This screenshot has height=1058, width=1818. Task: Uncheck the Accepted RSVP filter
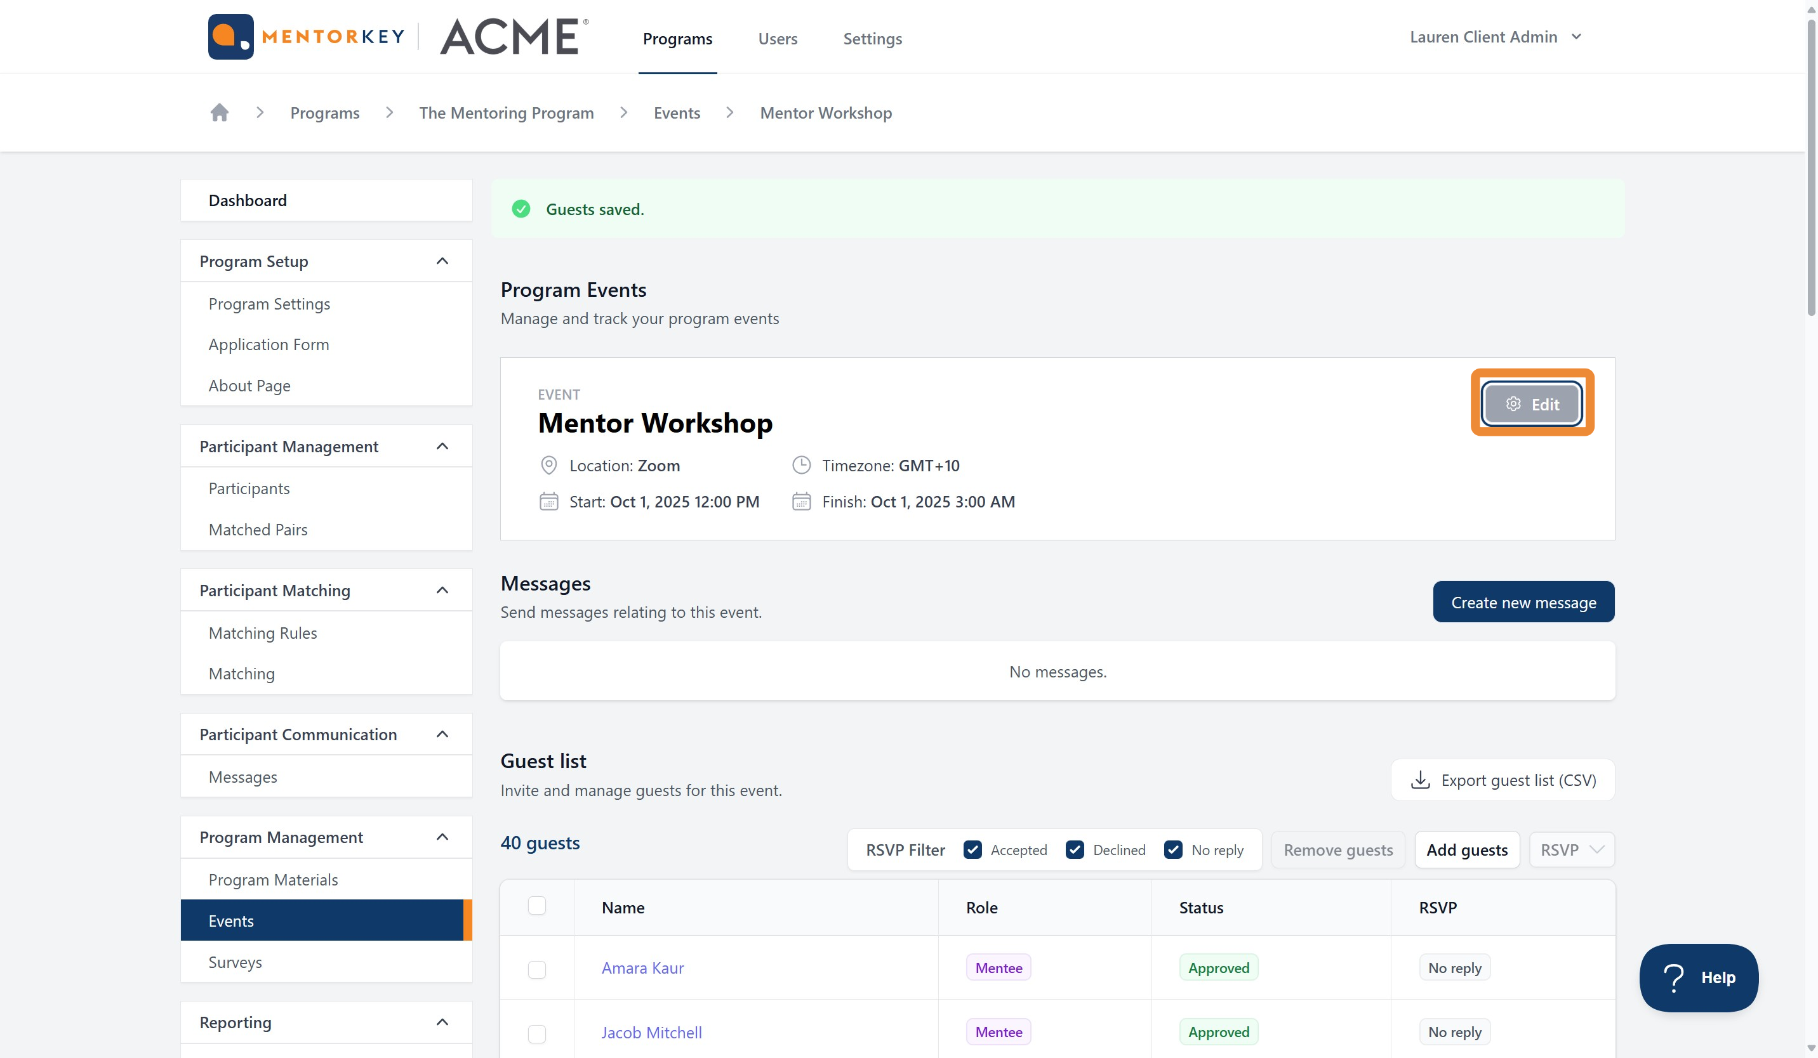[972, 850]
